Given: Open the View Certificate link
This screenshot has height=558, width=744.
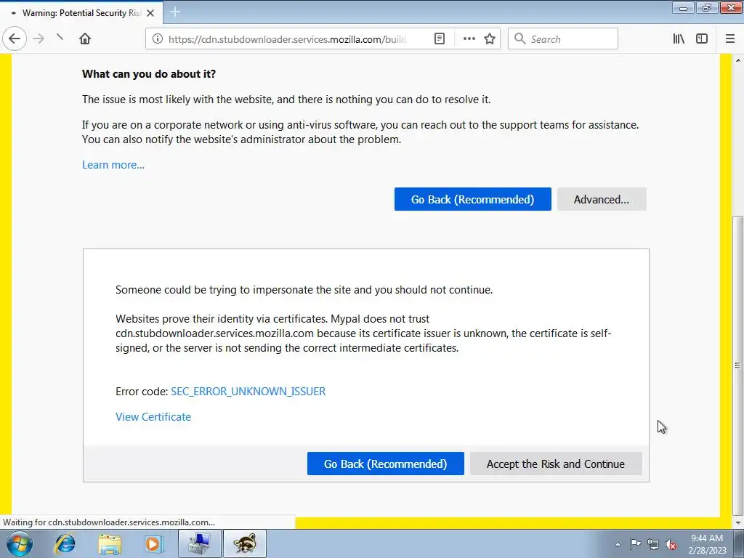Looking at the screenshot, I should coord(153,416).
